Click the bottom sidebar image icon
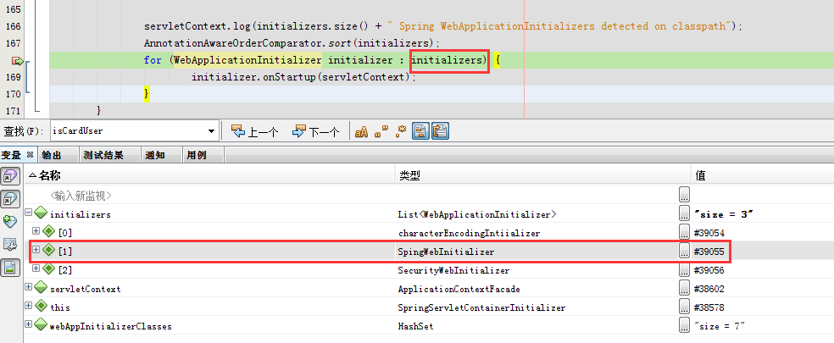 (x=11, y=267)
